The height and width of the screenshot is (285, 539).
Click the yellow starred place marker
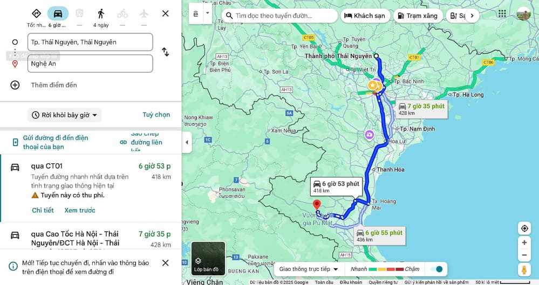pyautogui.click(x=372, y=85)
